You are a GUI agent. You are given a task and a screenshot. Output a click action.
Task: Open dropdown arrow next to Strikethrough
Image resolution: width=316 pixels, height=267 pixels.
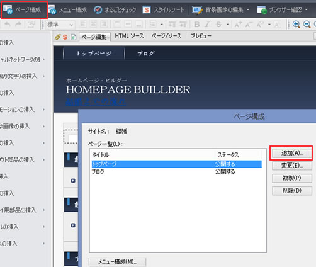pos(227,25)
